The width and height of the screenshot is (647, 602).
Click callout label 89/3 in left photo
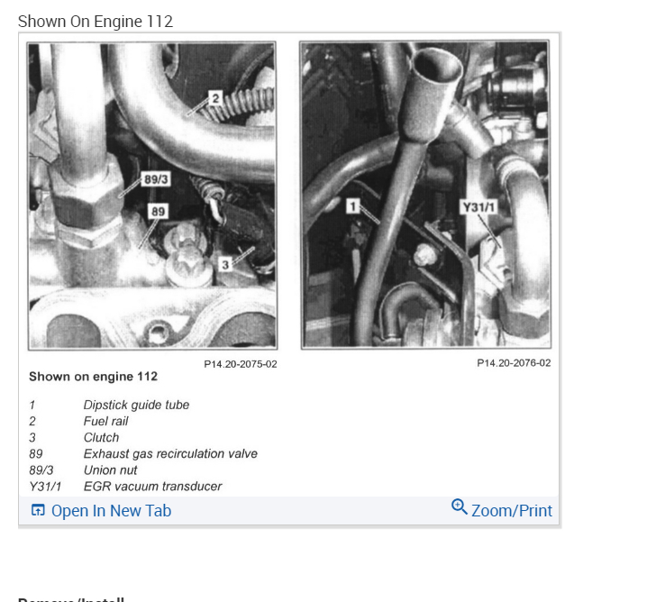(x=156, y=179)
